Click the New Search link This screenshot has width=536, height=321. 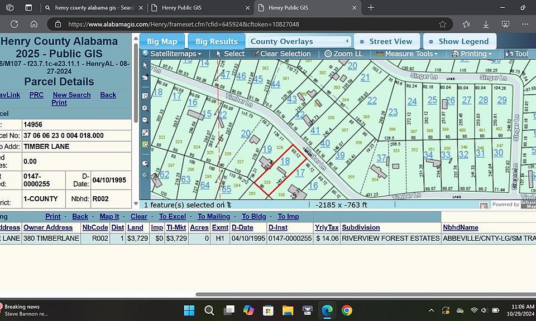click(71, 95)
